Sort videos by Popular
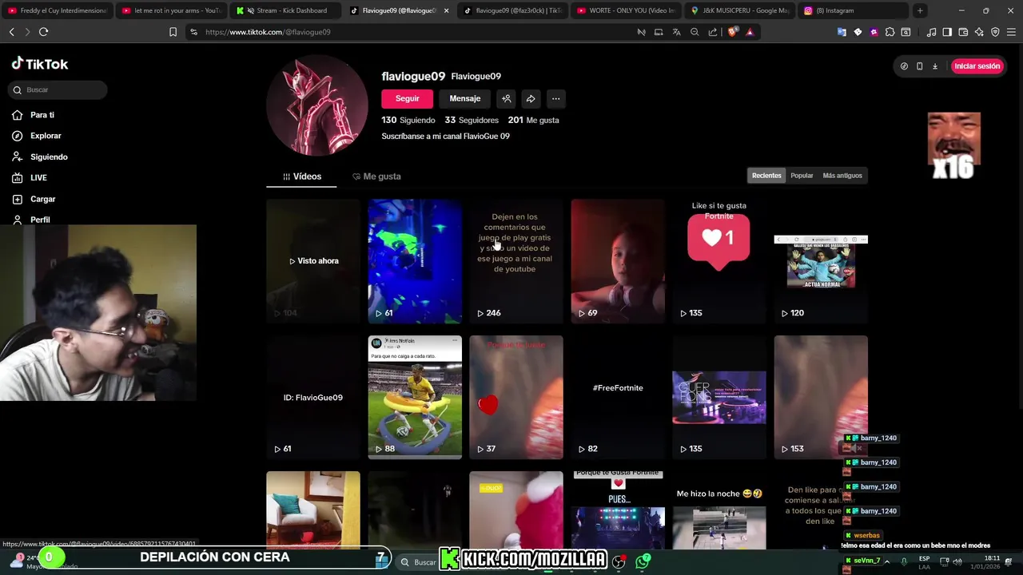This screenshot has width=1023, height=575. tap(802, 176)
